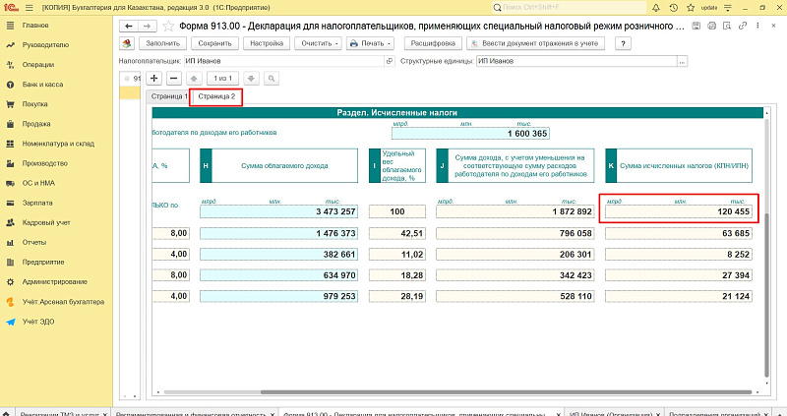Click the Расшифровка button
This screenshot has height=416, width=787.
point(432,43)
